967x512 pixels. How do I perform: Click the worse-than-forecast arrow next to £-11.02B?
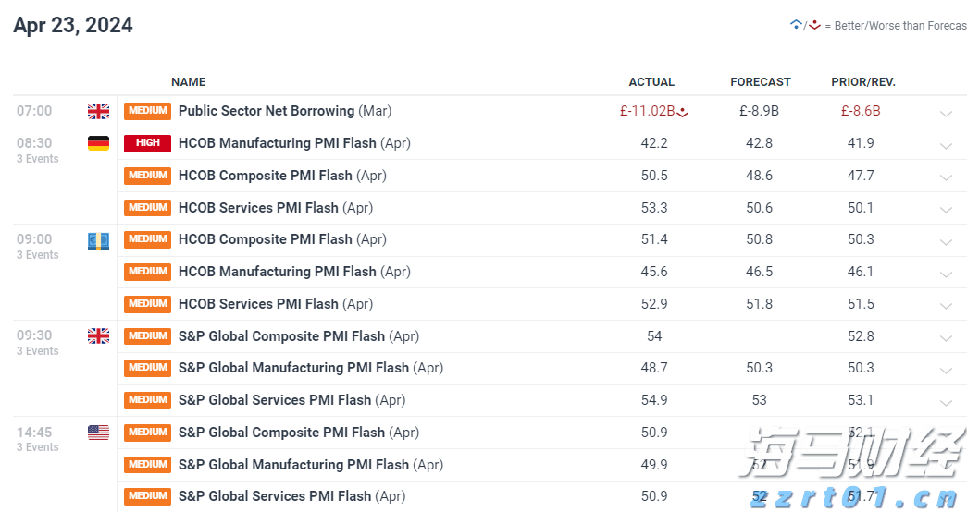[x=683, y=113]
